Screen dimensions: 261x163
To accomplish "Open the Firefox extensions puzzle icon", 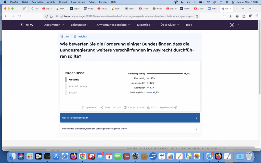I will (244, 16).
